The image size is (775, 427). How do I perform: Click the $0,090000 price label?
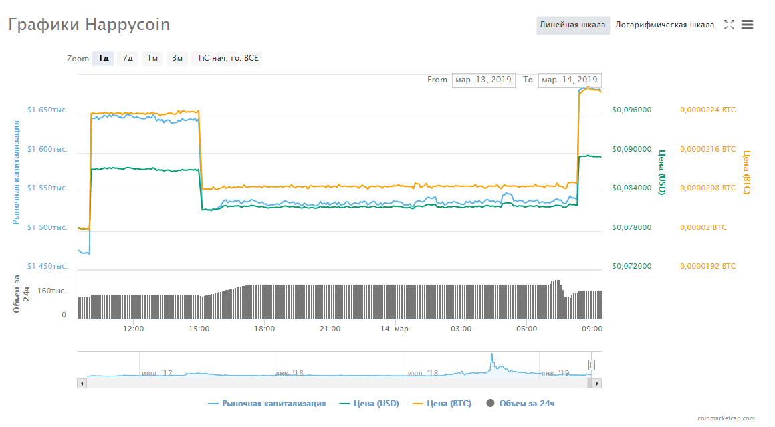pos(632,149)
